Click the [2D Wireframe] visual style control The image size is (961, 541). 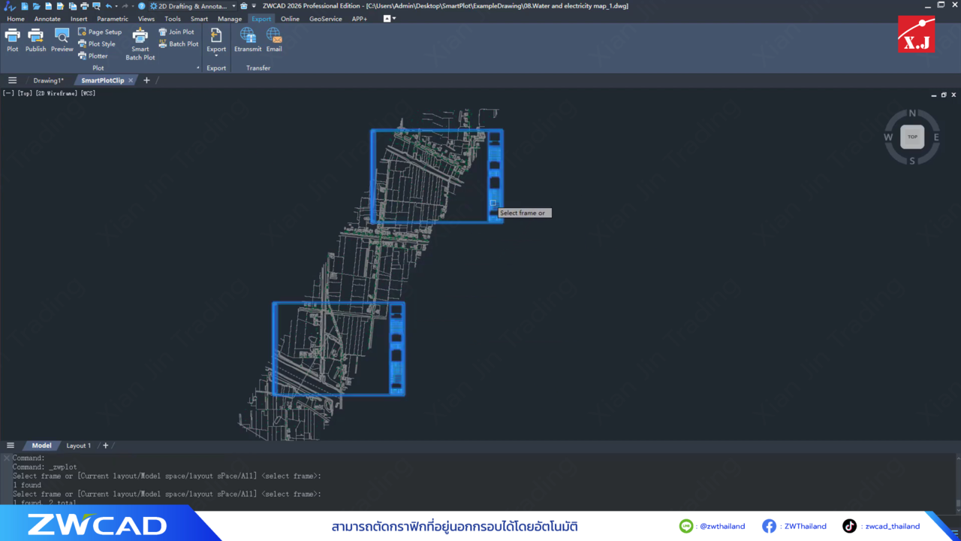57,93
